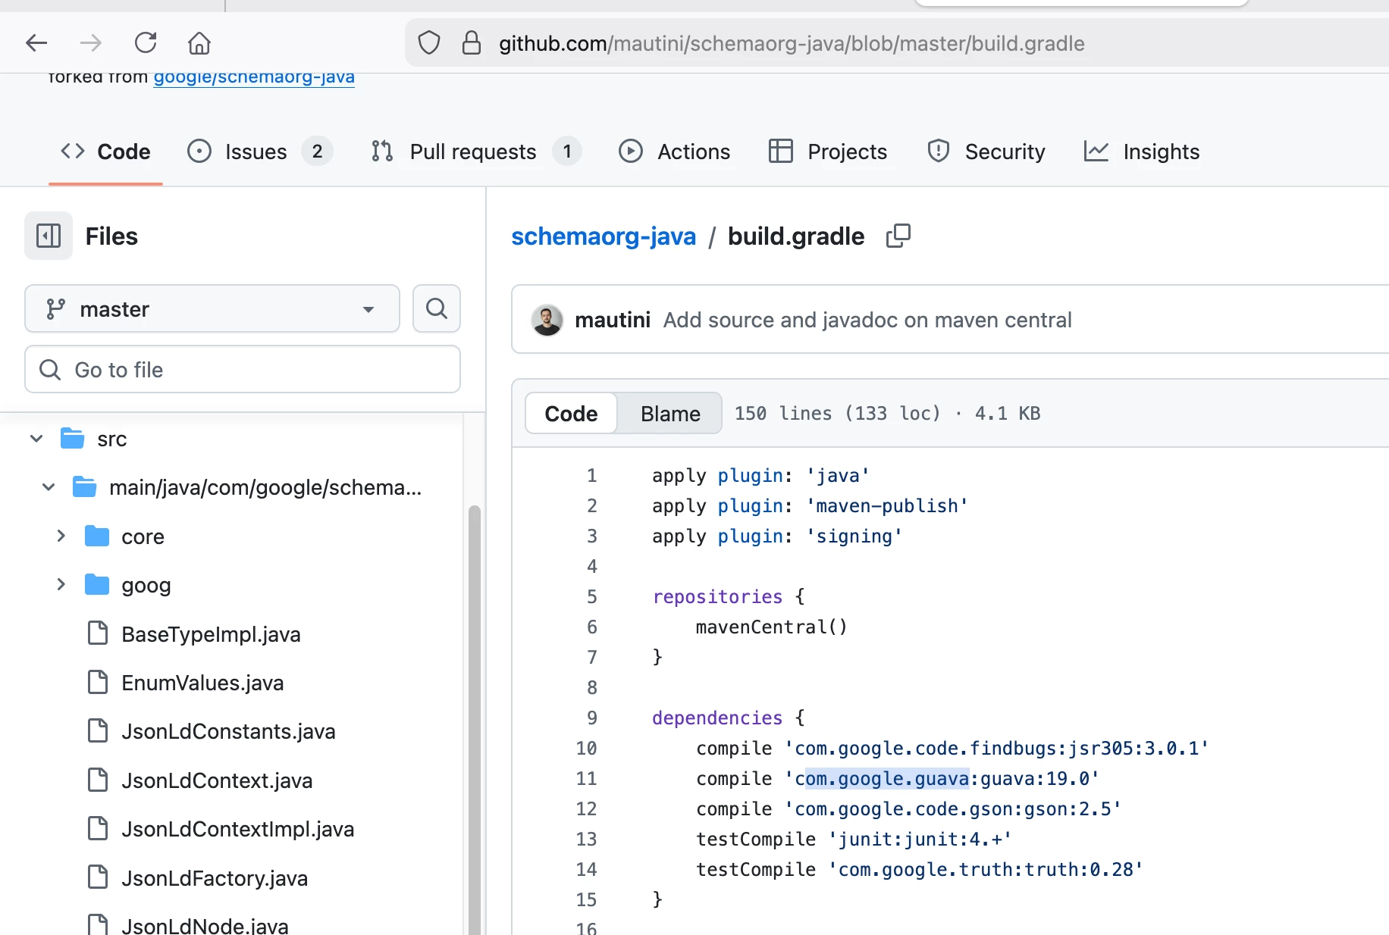Click the src folder icon
Image resolution: width=1389 pixels, height=935 pixels.
72,438
